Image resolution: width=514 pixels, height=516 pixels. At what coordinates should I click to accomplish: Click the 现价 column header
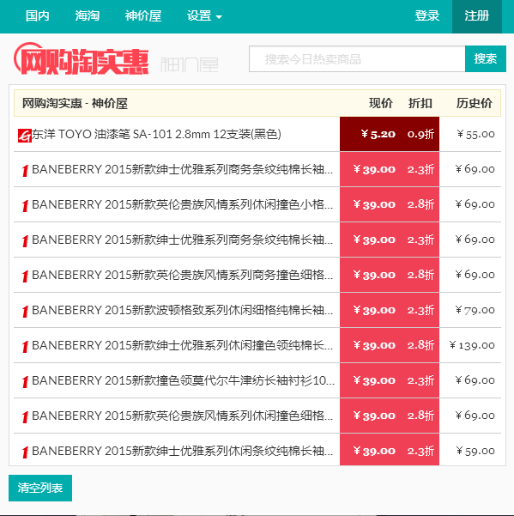point(381,103)
